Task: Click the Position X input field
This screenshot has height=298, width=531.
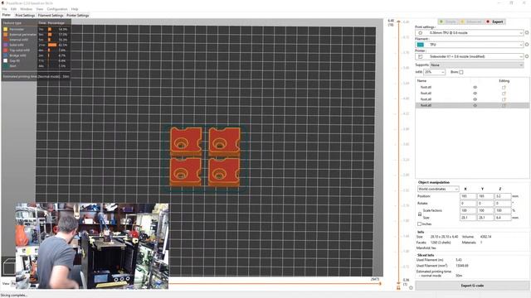Action: point(468,196)
